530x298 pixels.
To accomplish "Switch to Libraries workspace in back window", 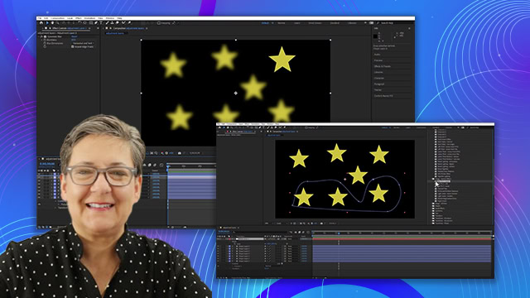I will 352,23.
